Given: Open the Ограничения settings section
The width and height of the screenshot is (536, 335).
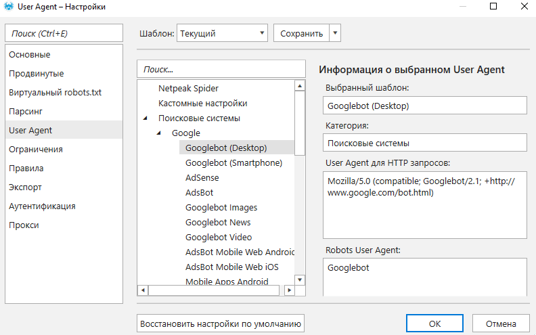Looking at the screenshot, I should pyautogui.click(x=64, y=150).
